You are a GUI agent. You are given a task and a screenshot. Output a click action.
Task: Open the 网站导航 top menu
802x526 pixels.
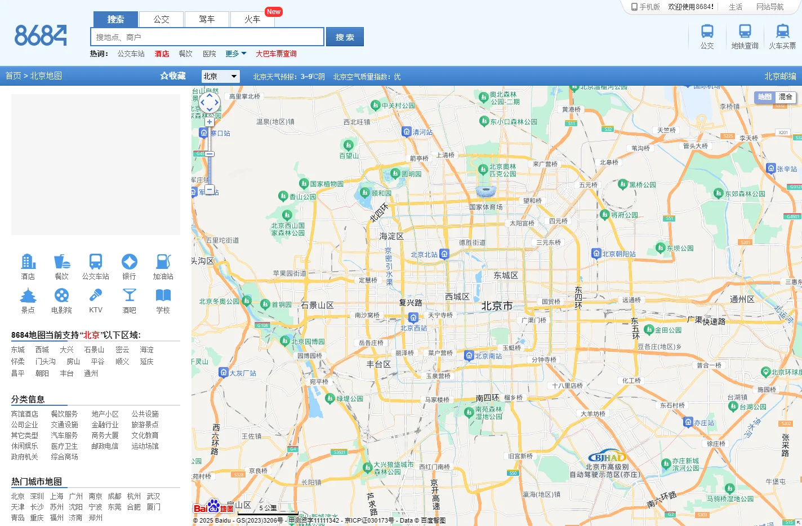coord(770,7)
